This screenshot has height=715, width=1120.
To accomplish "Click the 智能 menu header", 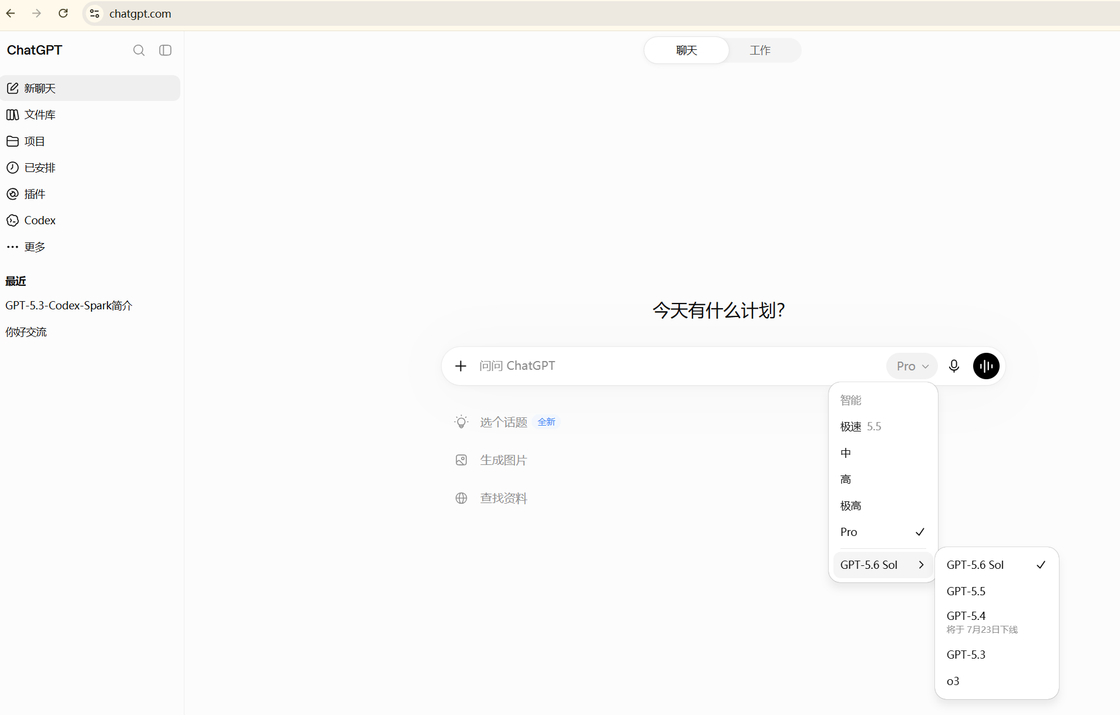I will (850, 400).
